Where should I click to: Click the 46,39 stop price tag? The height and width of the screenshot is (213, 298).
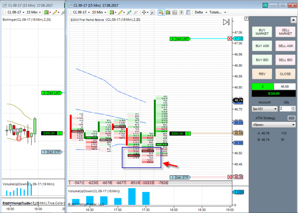pos(238,177)
